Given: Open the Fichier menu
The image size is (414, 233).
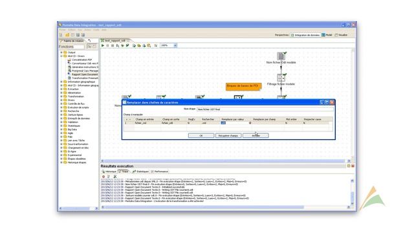Looking at the screenshot, I should pos(62,30).
